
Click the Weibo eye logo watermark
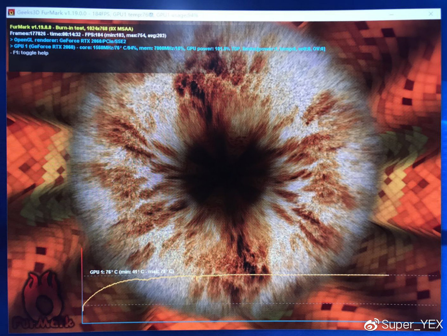[372, 325]
